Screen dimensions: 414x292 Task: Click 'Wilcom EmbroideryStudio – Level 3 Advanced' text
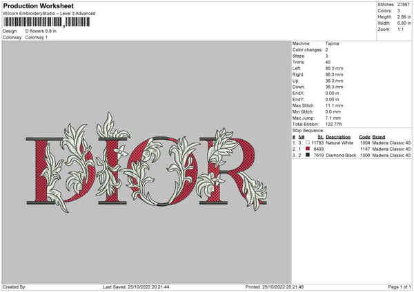[49, 14]
